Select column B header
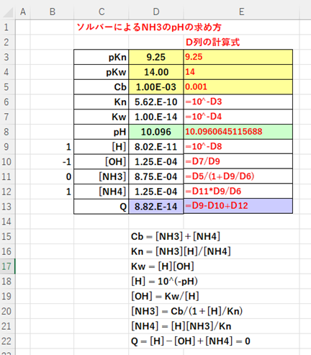The width and height of the screenshot is (311, 355). (53, 12)
